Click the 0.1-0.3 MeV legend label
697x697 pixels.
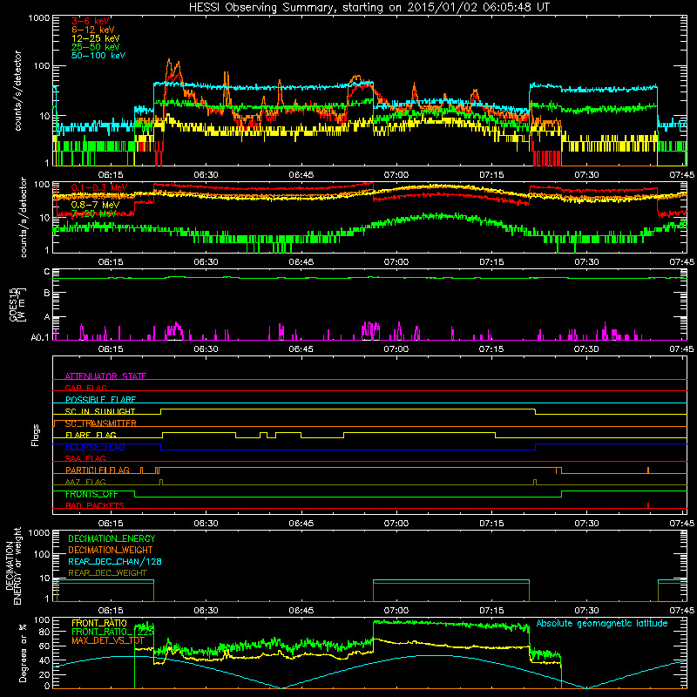[x=98, y=187]
